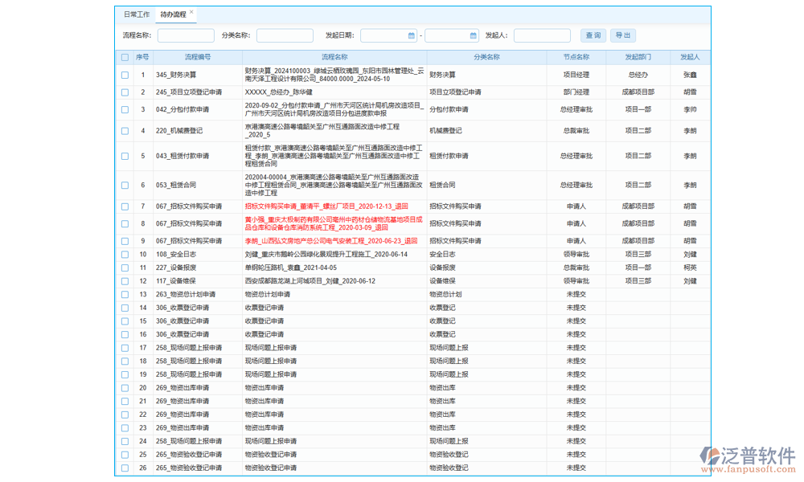Select the 待办流程 tab
This screenshot has width=804, height=482.
pyautogui.click(x=172, y=14)
